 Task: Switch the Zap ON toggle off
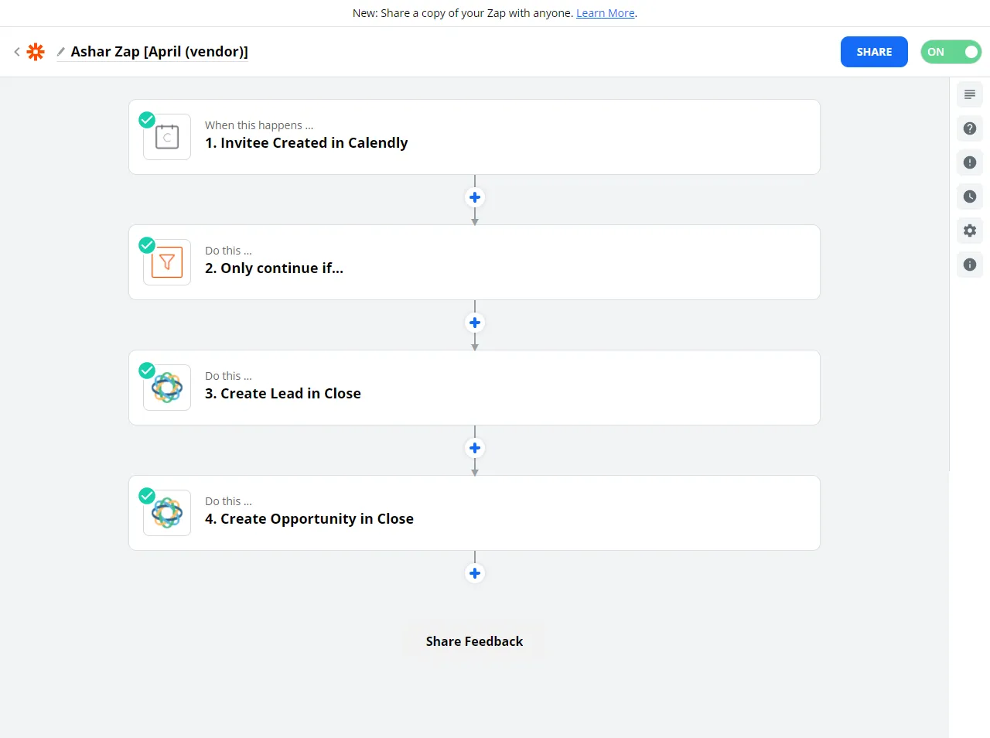(951, 52)
